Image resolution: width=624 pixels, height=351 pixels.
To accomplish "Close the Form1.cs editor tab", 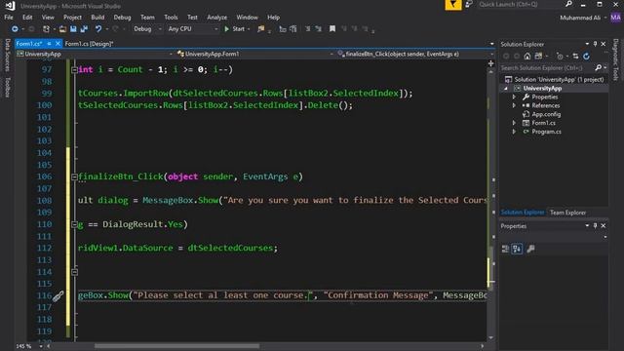I will [58, 43].
